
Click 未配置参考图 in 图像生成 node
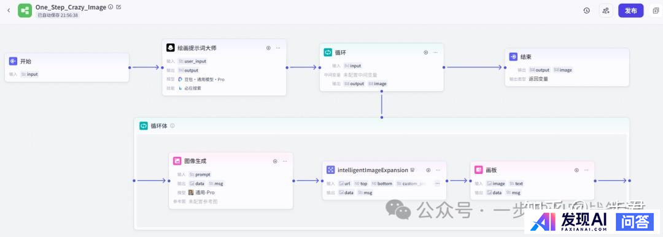[x=203, y=201]
